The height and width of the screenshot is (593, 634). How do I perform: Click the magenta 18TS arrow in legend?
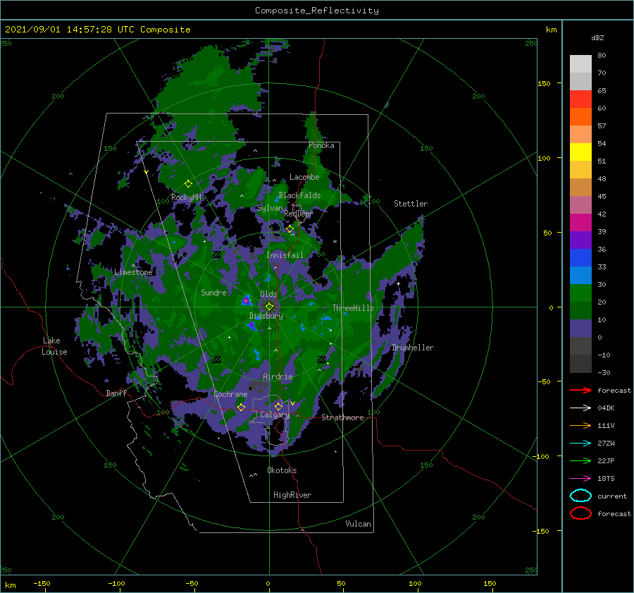(x=580, y=479)
